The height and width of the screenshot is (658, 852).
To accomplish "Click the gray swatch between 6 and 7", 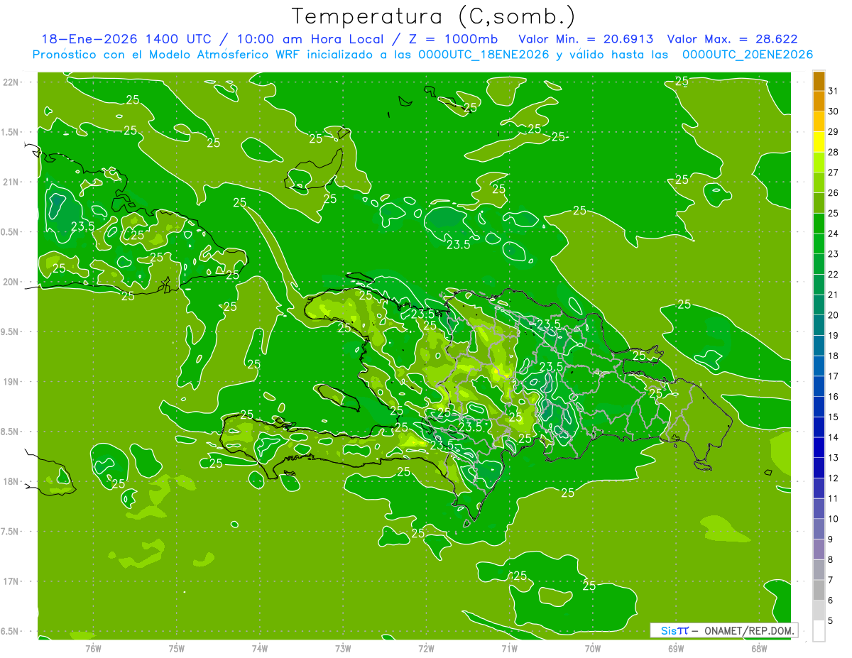I will click(x=819, y=590).
